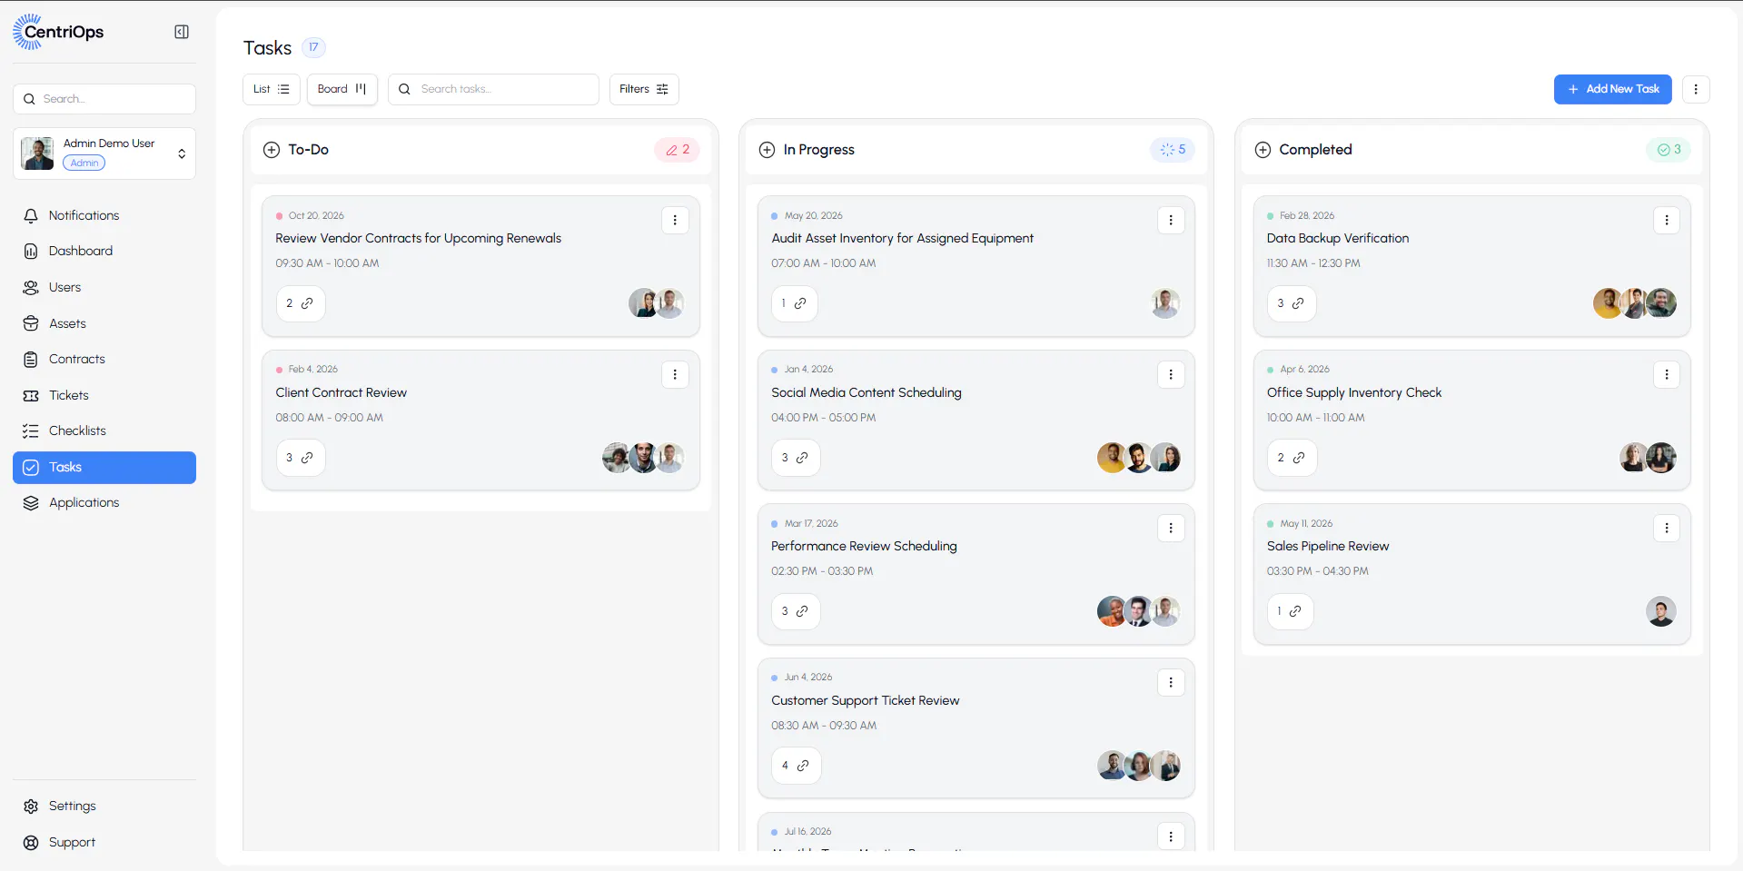The image size is (1743, 871).
Task: Click the In Progress count badge
Action: [x=1173, y=150]
